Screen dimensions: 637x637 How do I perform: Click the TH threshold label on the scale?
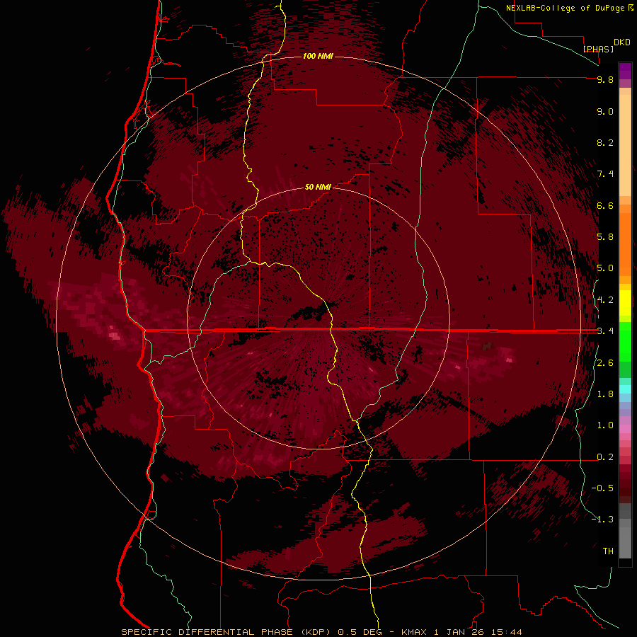point(608,551)
